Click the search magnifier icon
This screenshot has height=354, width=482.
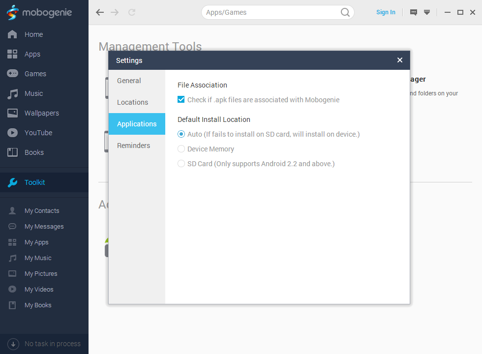[345, 12]
